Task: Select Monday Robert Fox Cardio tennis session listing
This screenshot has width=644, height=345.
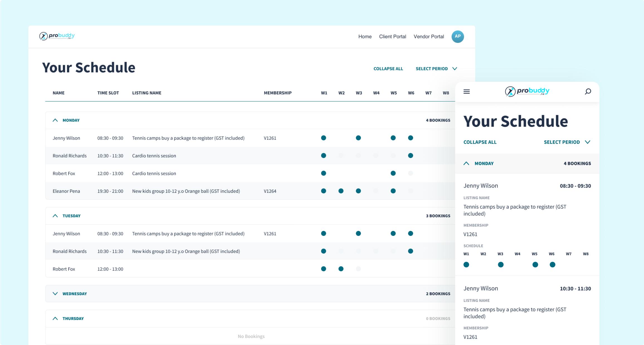Action: pyautogui.click(x=154, y=173)
